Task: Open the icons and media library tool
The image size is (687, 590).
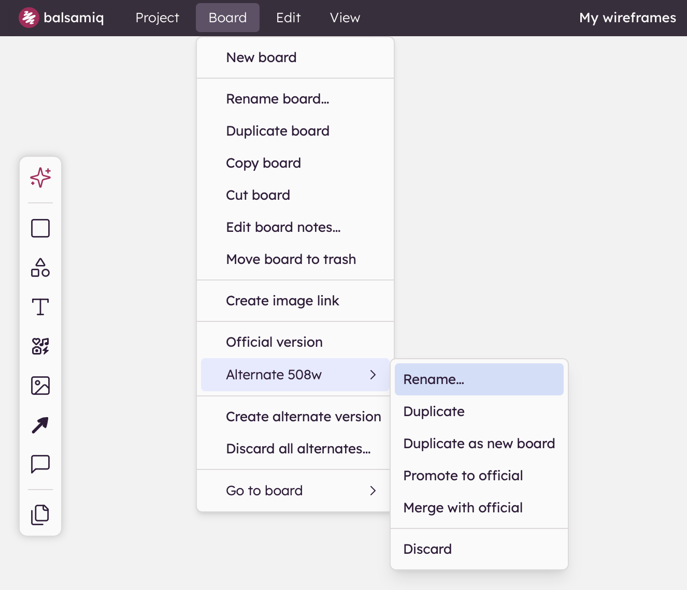Action: tap(40, 346)
